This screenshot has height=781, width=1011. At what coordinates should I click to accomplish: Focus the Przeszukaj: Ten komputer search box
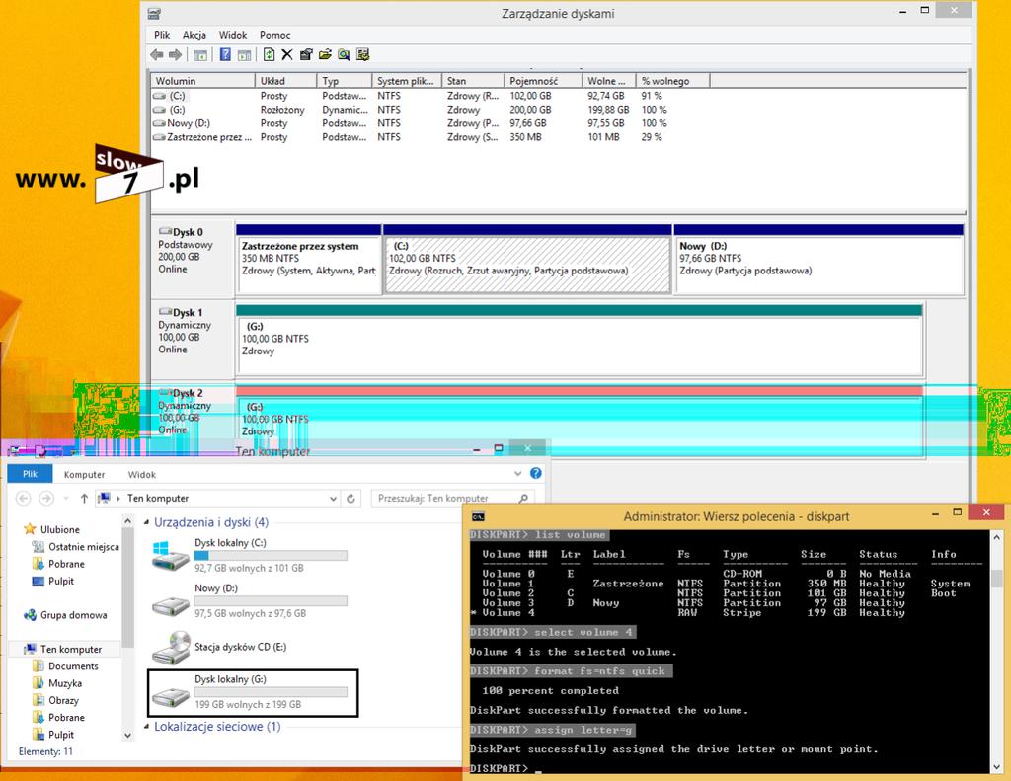tap(452, 498)
